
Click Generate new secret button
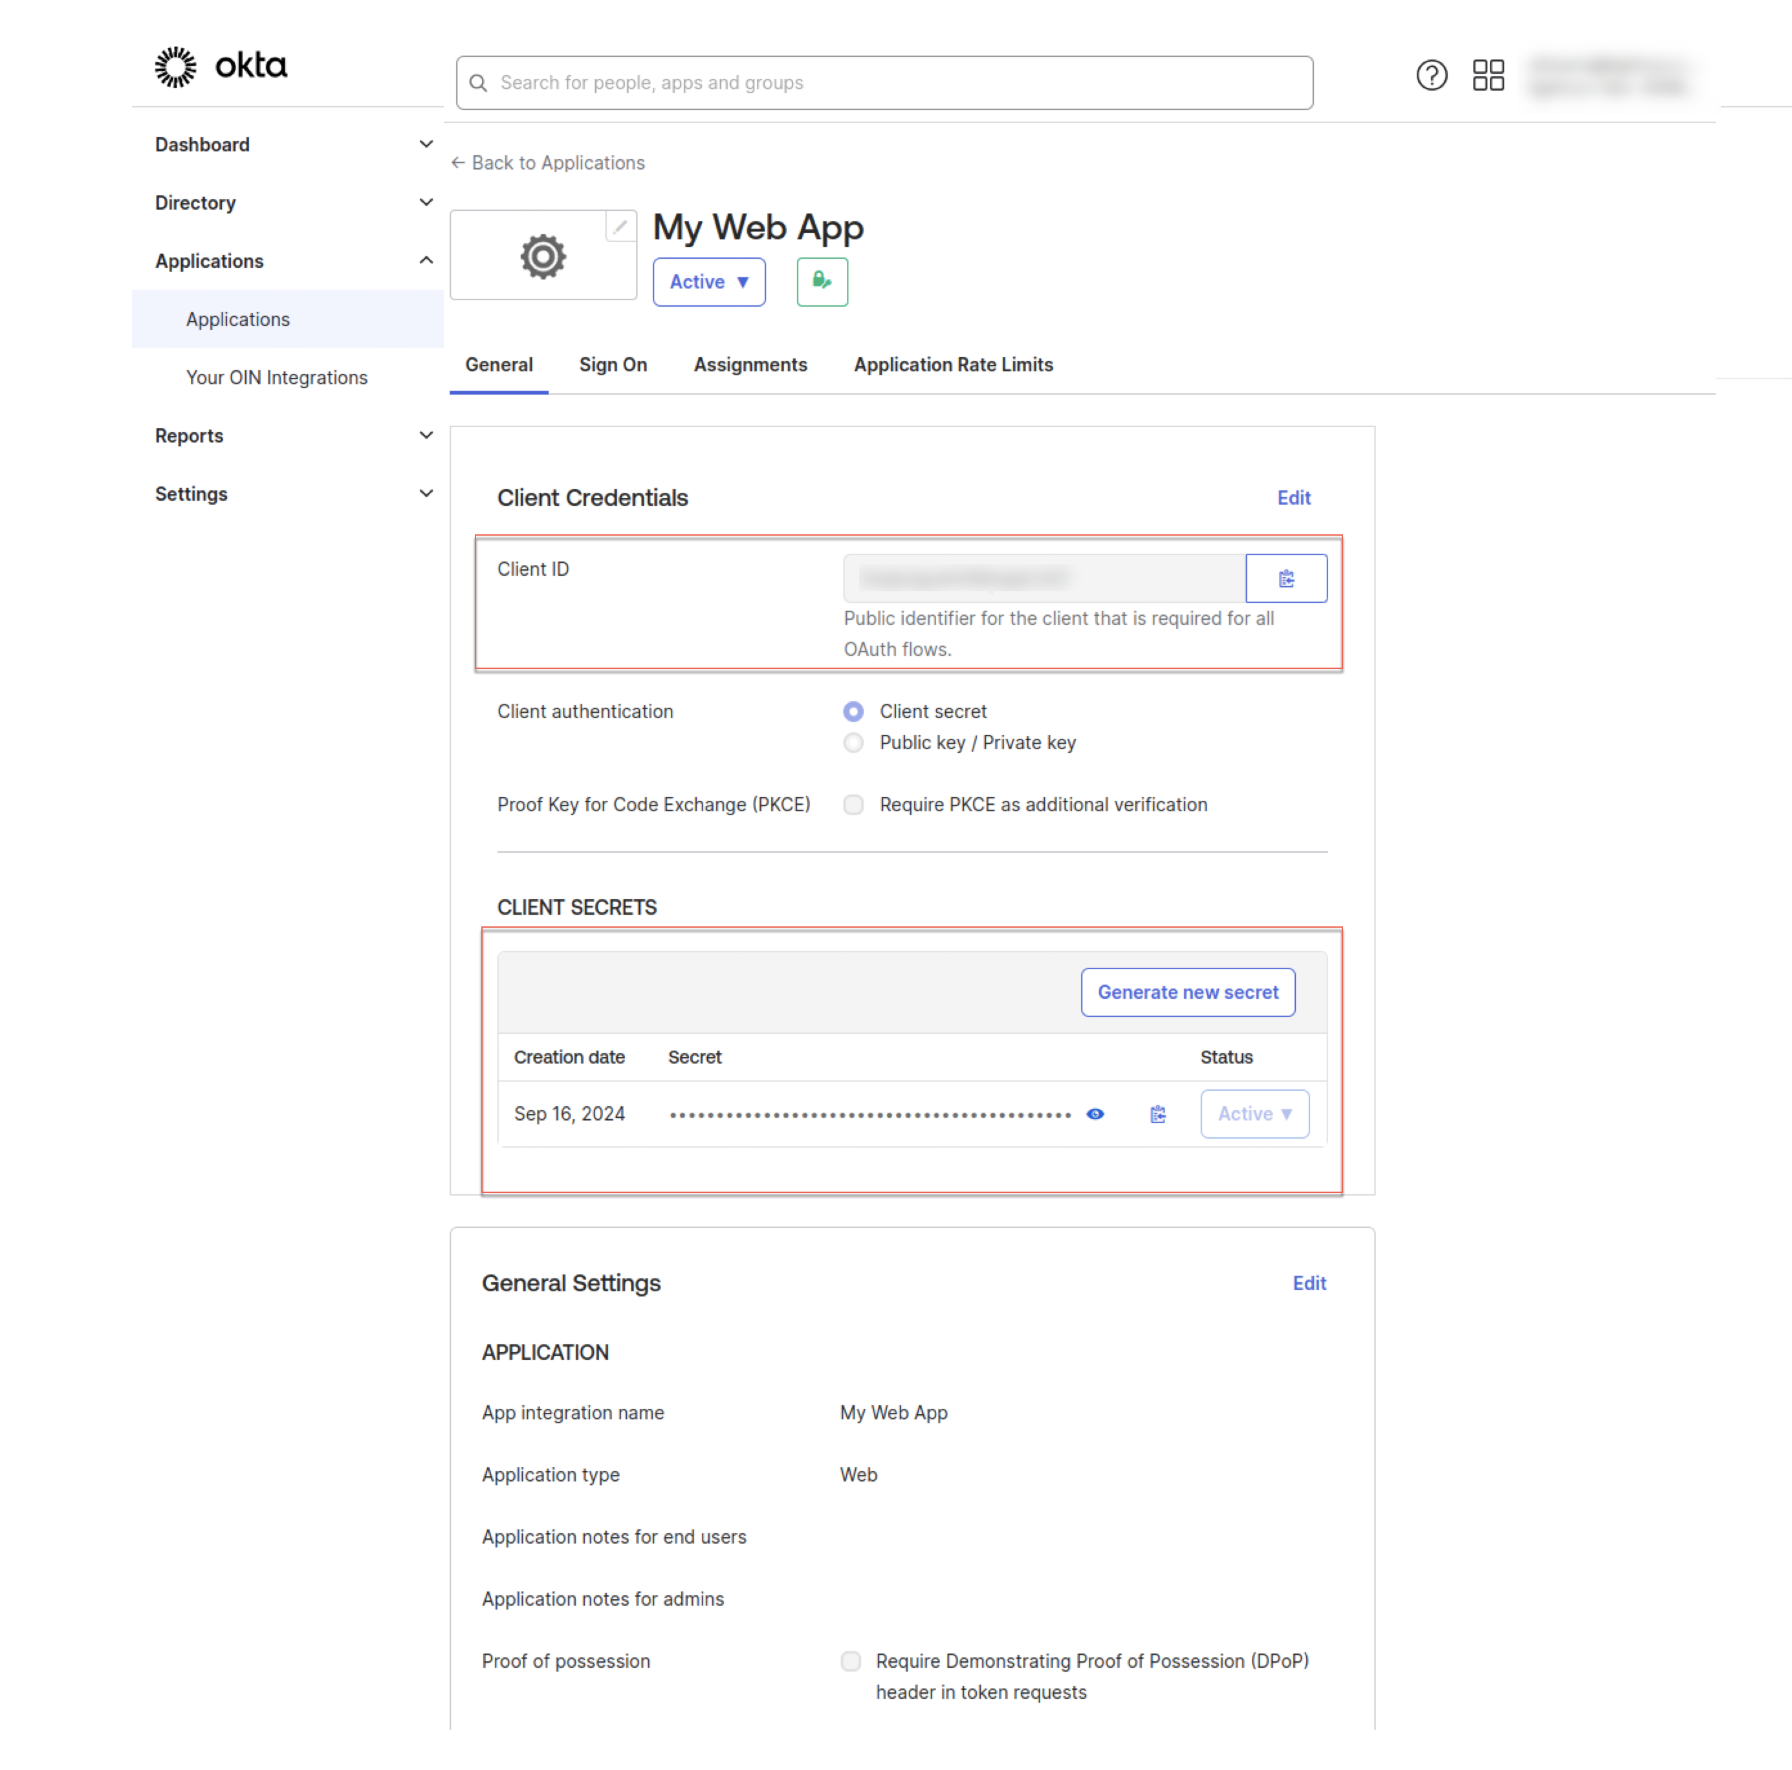tap(1187, 992)
